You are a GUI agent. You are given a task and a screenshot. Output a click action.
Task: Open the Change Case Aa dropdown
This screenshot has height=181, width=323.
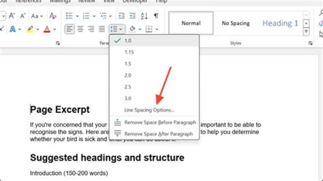point(35,16)
